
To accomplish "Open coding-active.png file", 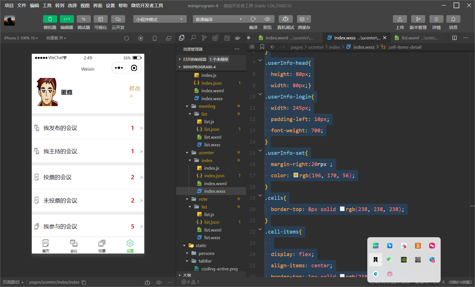I will click(x=219, y=269).
